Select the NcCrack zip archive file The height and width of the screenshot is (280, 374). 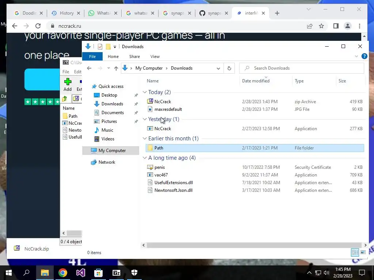pyautogui.click(x=255, y=102)
